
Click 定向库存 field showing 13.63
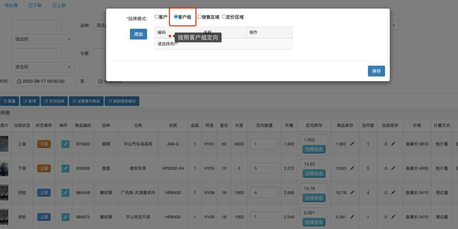314,164
